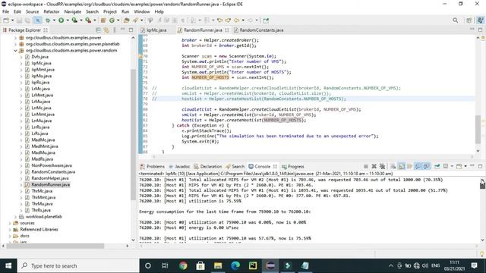
Task: Switch to the RandomConstants.java editor tab
Action: pyautogui.click(x=258, y=30)
